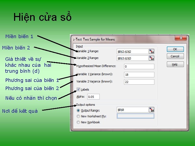Click range selector icon for Output Range
This screenshot has height=146, width=195.
click(x=151, y=110)
